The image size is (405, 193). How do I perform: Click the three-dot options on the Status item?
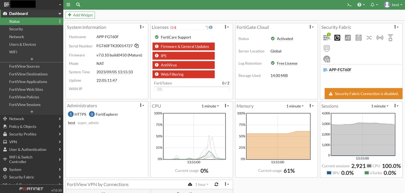[60, 21]
